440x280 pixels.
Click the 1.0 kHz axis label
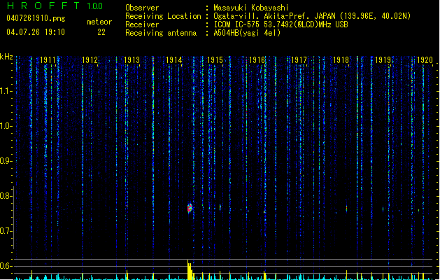click(6, 126)
